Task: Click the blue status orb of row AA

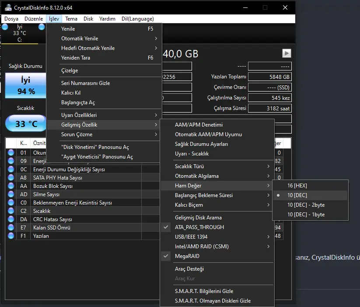Action: pos(11,186)
